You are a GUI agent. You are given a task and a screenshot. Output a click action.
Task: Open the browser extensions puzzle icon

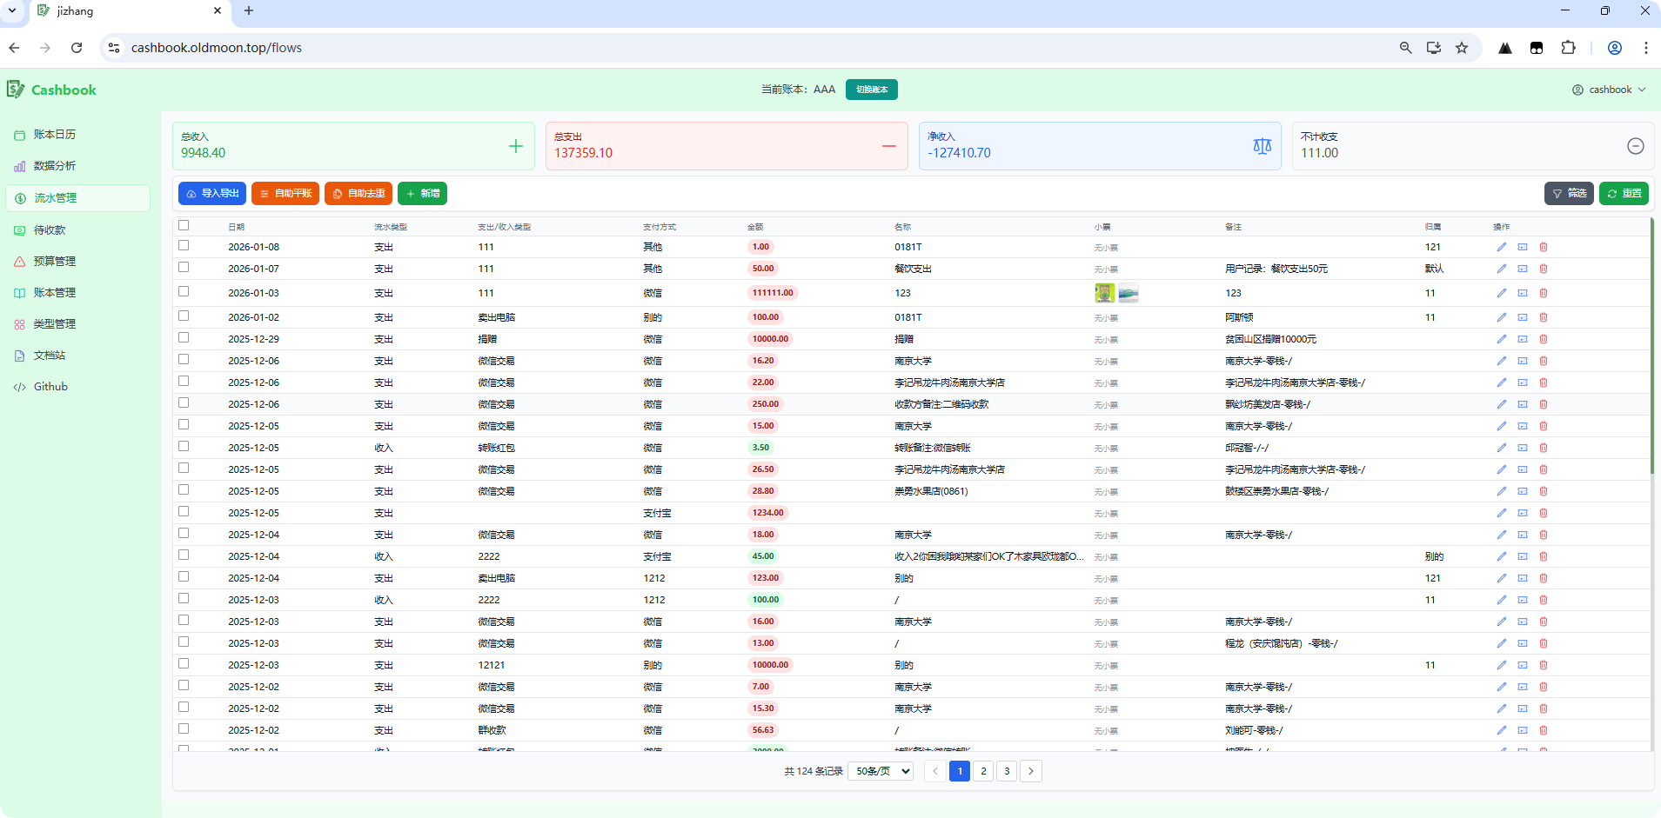(1568, 48)
